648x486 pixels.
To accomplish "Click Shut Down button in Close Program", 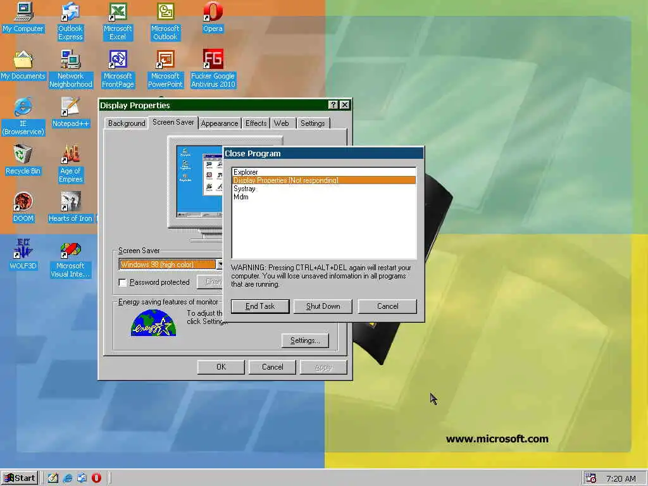I will point(323,306).
